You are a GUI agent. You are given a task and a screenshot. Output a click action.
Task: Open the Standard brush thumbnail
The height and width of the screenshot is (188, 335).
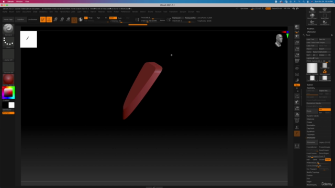click(x=8, y=30)
